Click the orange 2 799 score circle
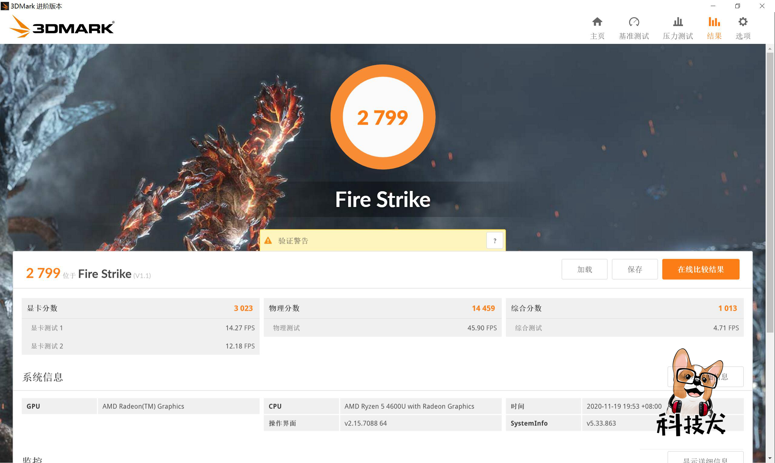The image size is (775, 463). 383,117
